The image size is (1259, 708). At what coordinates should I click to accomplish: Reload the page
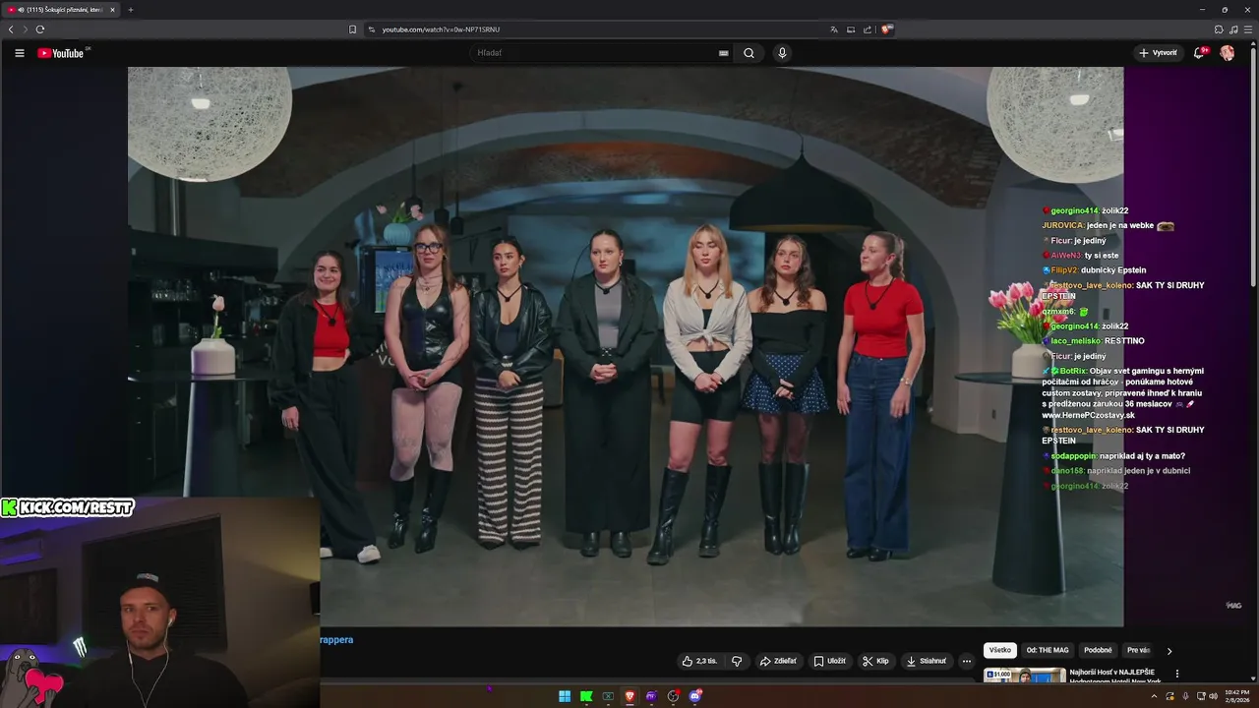pyautogui.click(x=40, y=29)
